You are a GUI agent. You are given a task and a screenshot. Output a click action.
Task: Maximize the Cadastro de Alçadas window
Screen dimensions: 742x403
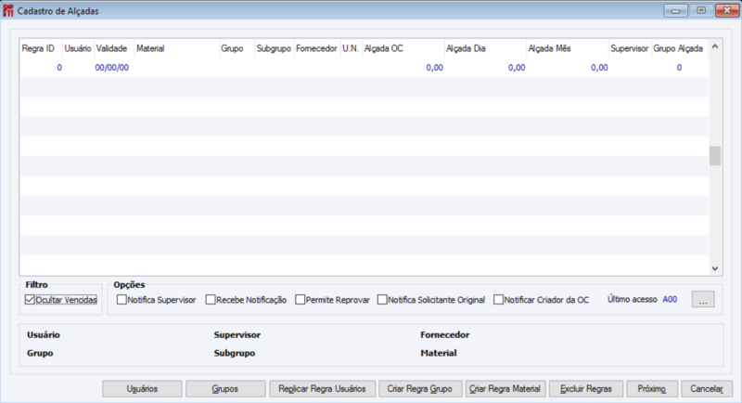(x=701, y=10)
